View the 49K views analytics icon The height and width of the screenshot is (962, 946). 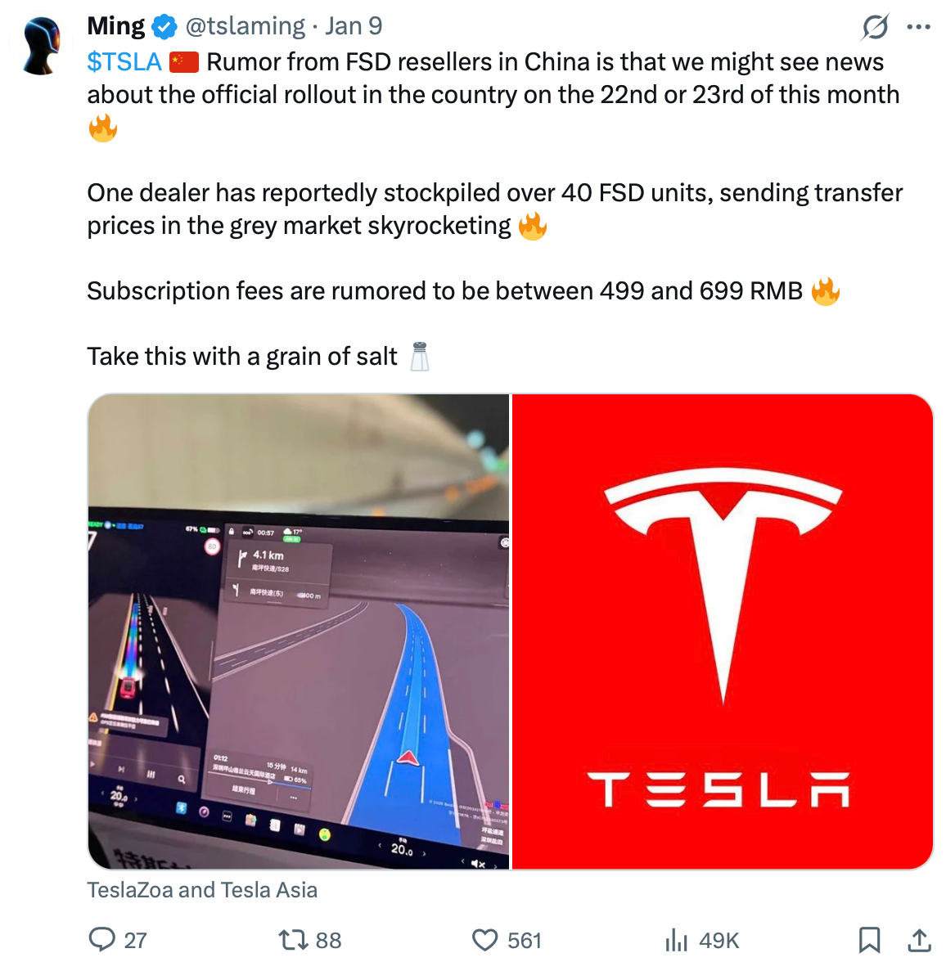[677, 939]
